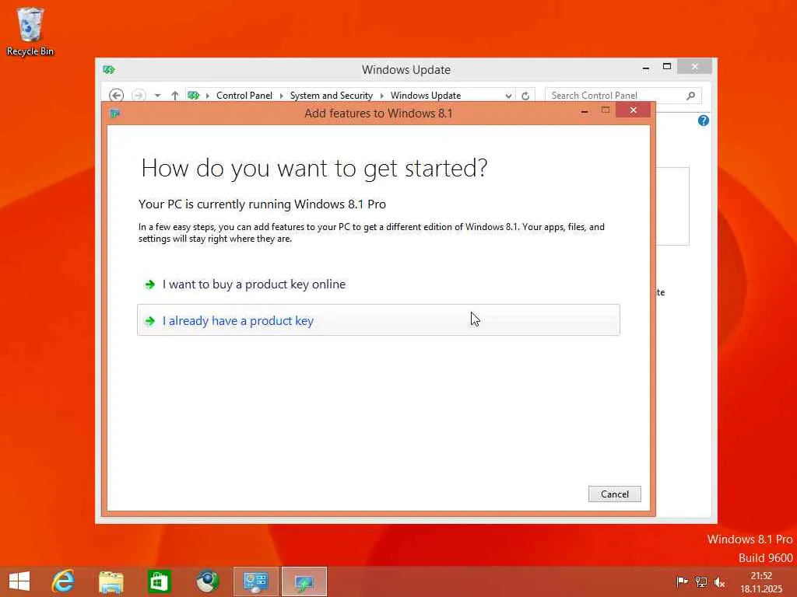
Task: Switch to Add features taskbar button
Action: pos(304,581)
